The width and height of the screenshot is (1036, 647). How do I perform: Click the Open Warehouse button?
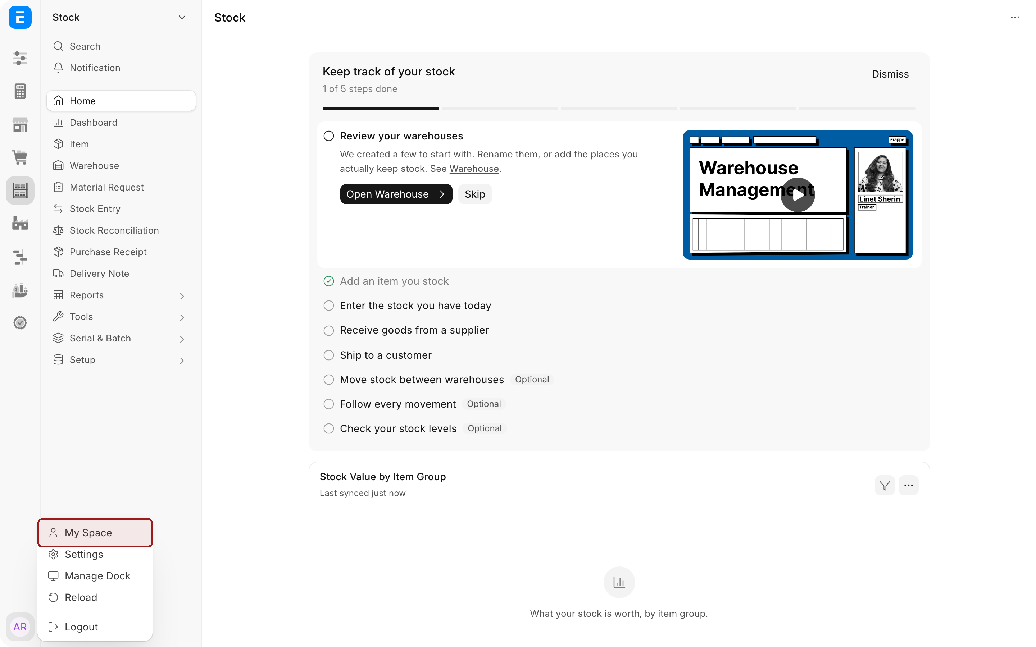point(396,194)
